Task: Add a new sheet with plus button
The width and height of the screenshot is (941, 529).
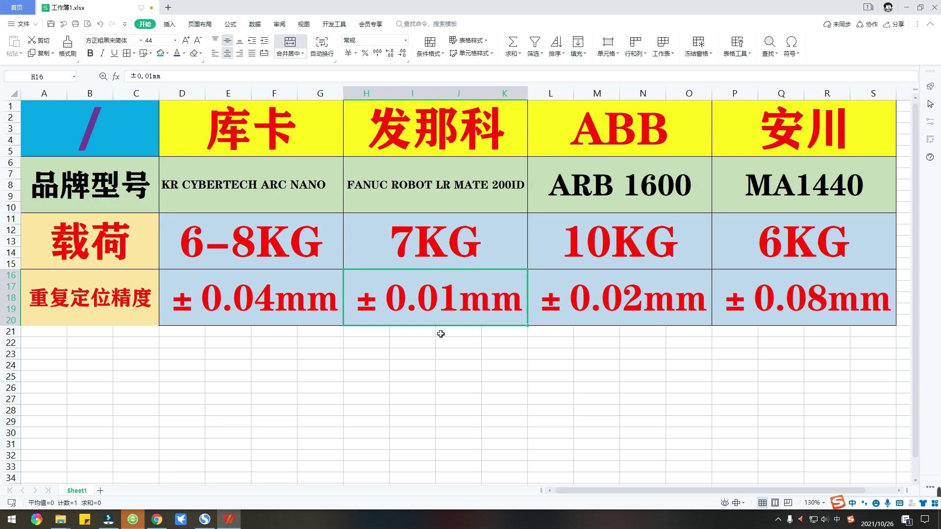Action: click(100, 490)
